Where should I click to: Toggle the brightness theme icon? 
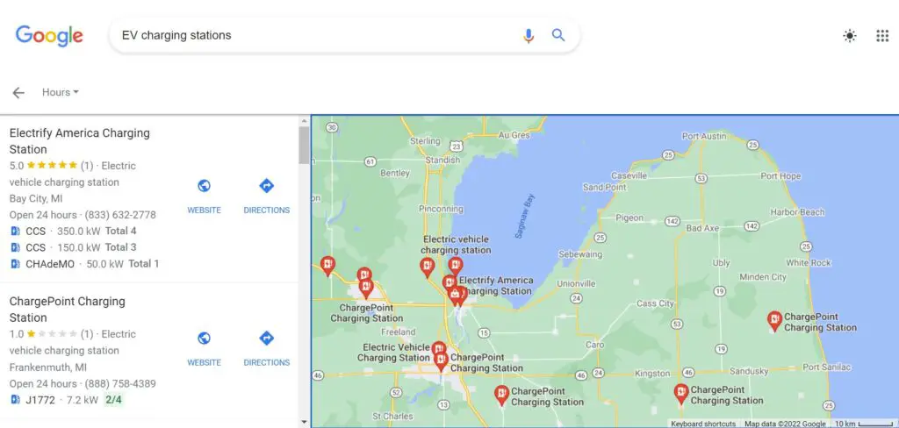tap(850, 36)
